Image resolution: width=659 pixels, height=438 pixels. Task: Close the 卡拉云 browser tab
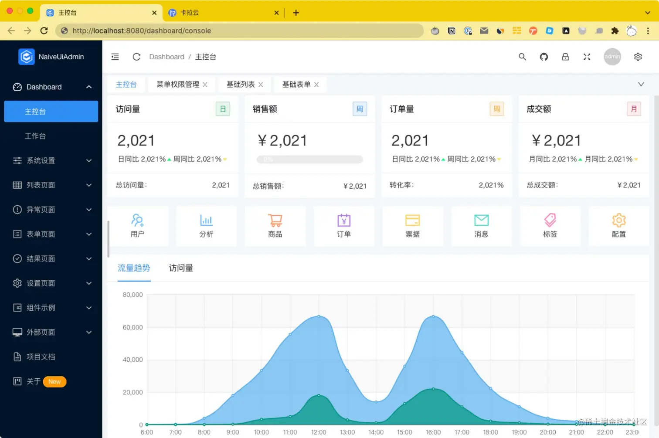tap(276, 13)
